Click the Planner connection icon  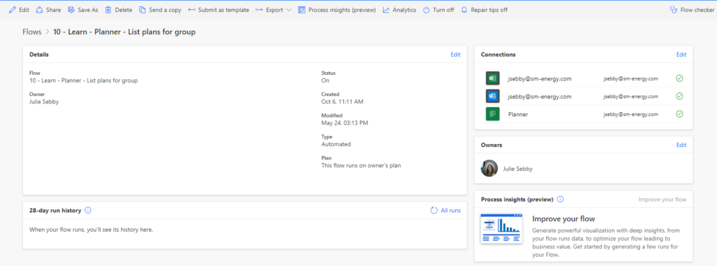tap(492, 114)
